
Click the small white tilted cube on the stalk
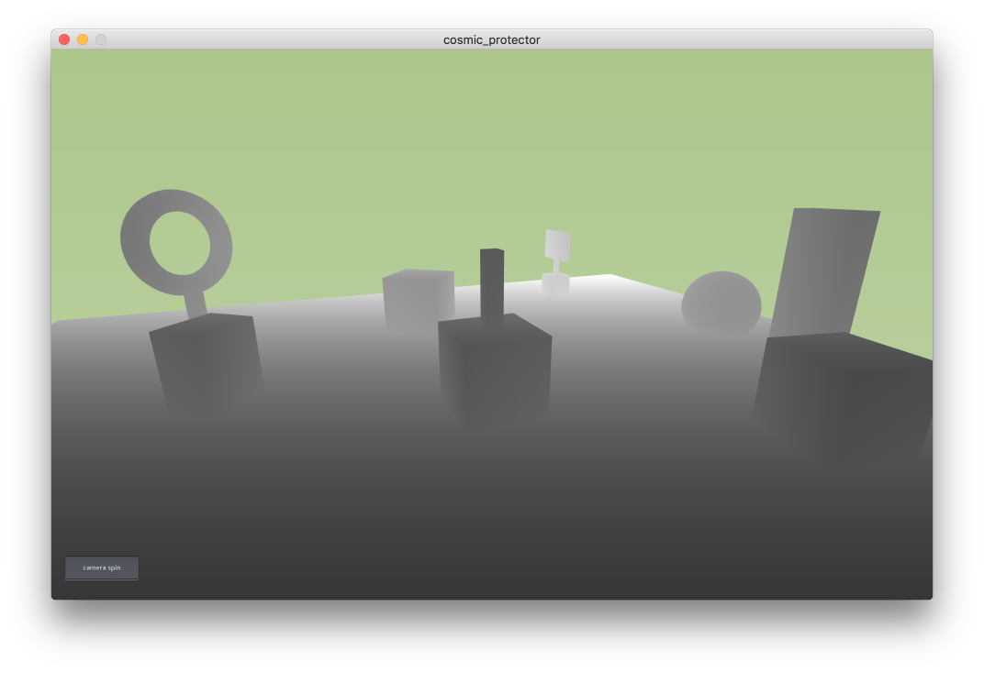click(557, 245)
